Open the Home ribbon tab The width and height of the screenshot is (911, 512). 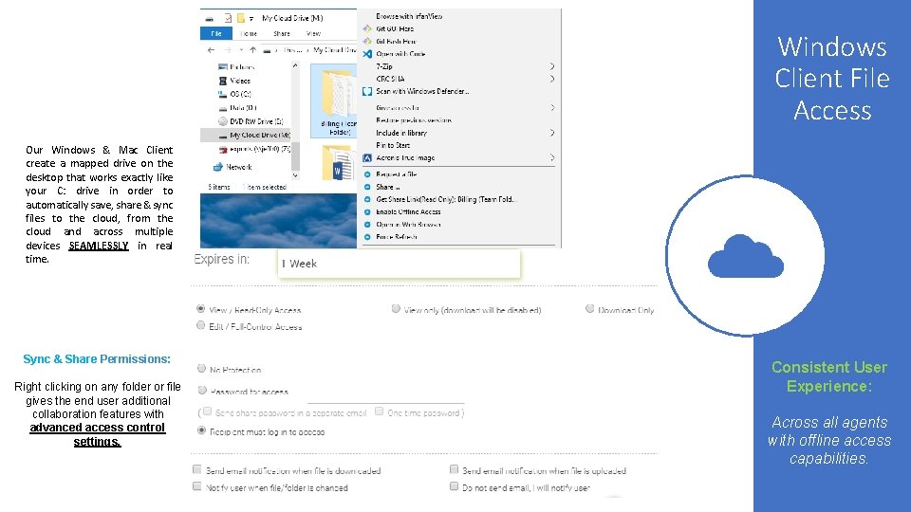tap(249, 34)
